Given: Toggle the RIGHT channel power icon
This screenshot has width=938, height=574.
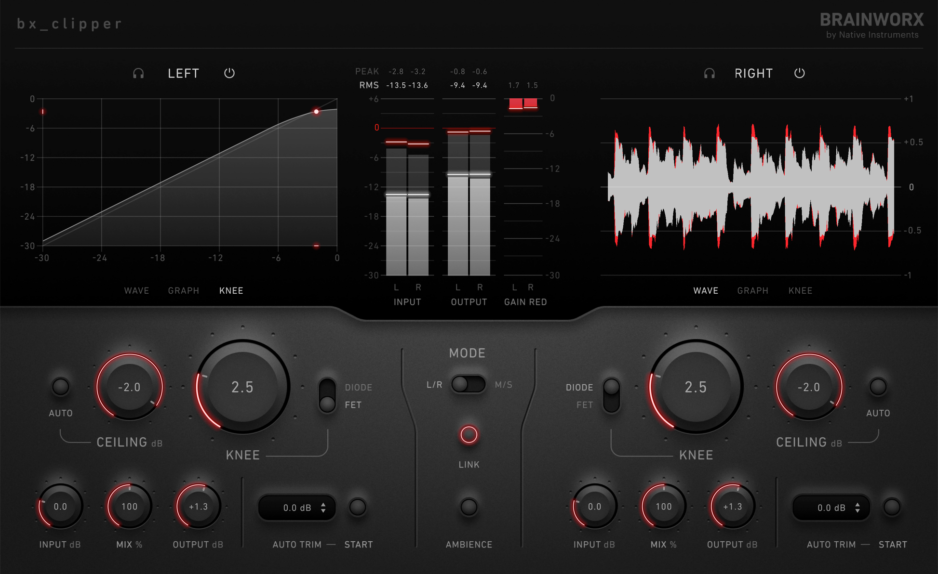Looking at the screenshot, I should 800,73.
